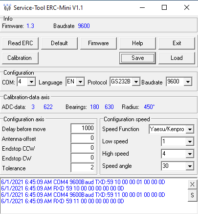The height and width of the screenshot is (214, 198).
Task: Select the log line TXD:59 10
Action: (x=83, y=182)
